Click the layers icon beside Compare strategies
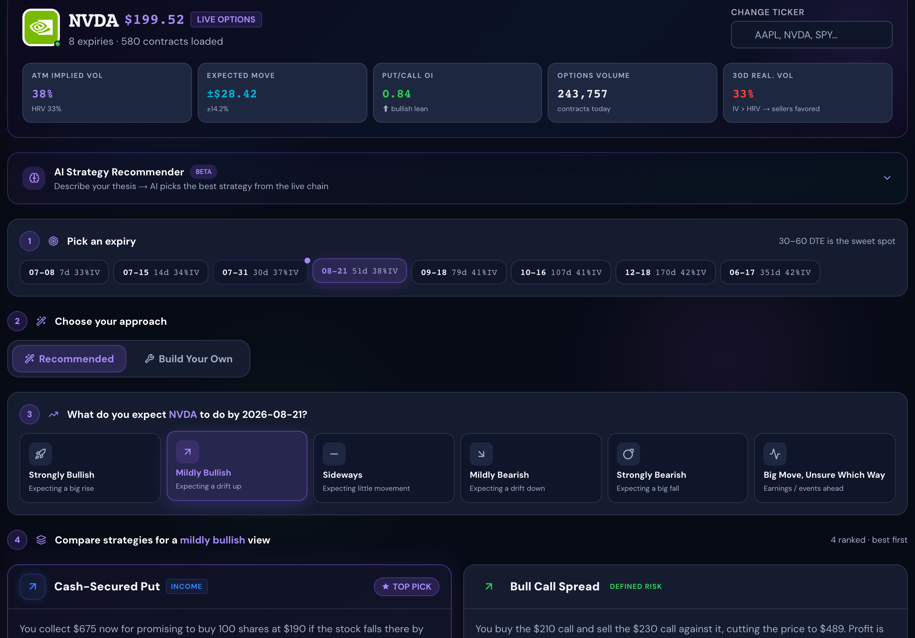 (41, 540)
